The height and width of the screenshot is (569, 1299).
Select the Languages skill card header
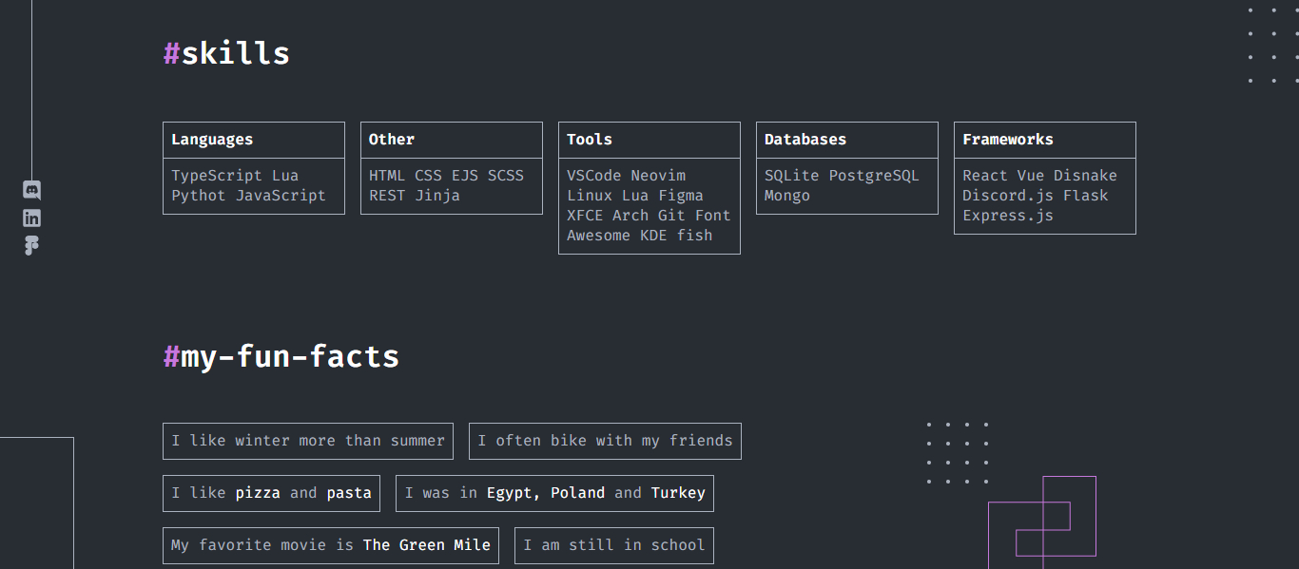[x=212, y=140]
